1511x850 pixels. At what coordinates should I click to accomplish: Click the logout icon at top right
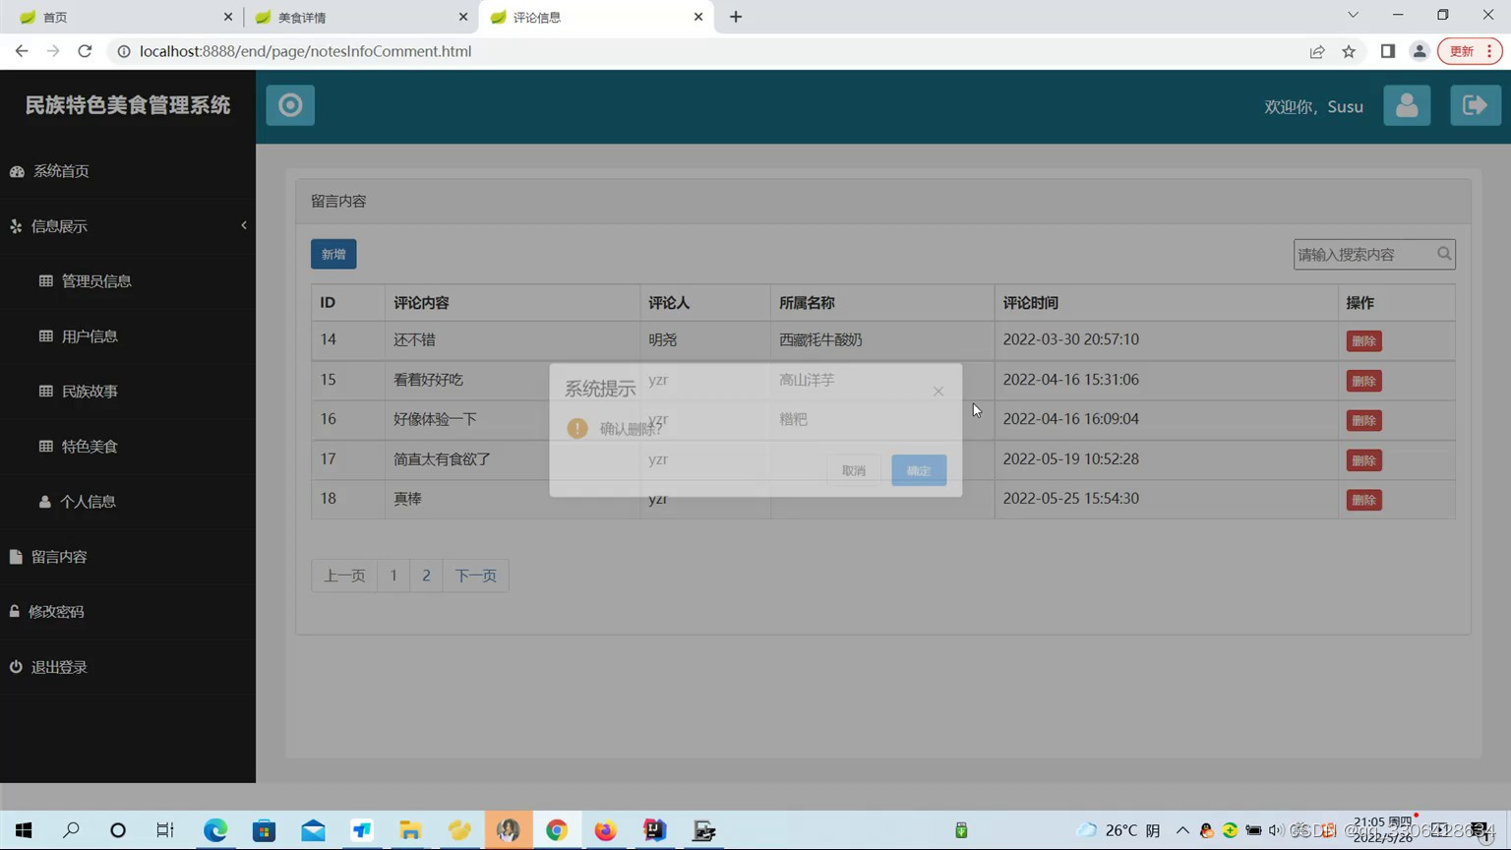pyautogui.click(x=1475, y=105)
